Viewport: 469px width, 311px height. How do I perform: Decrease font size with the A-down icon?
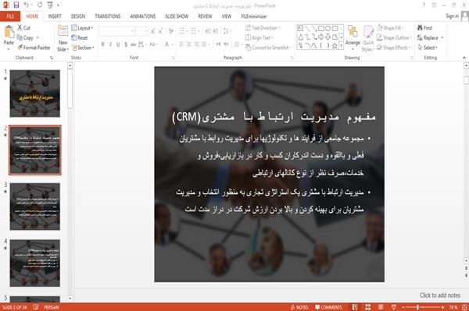click(160, 30)
